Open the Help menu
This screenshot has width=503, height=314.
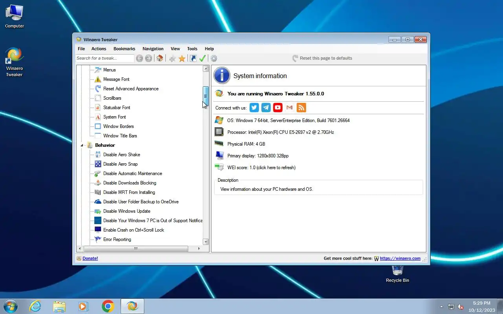(x=209, y=49)
